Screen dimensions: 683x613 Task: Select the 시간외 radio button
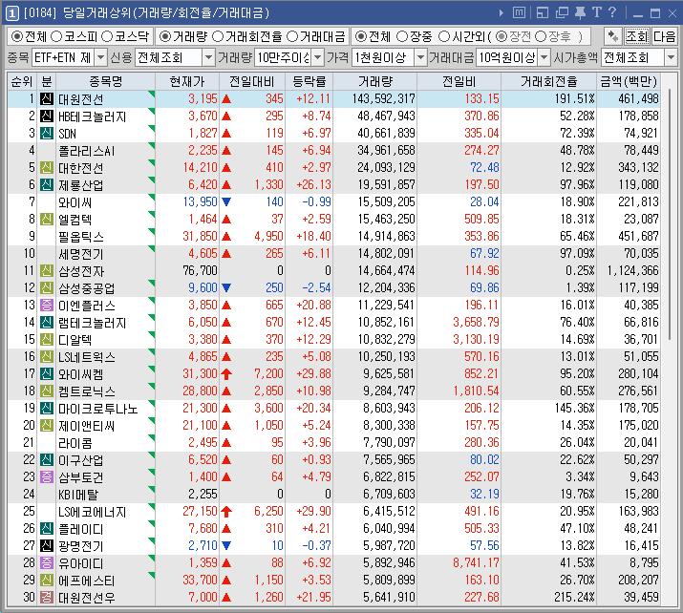click(444, 36)
